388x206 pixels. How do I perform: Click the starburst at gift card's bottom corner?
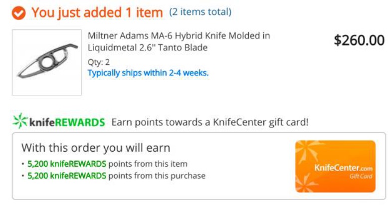coord(306,183)
